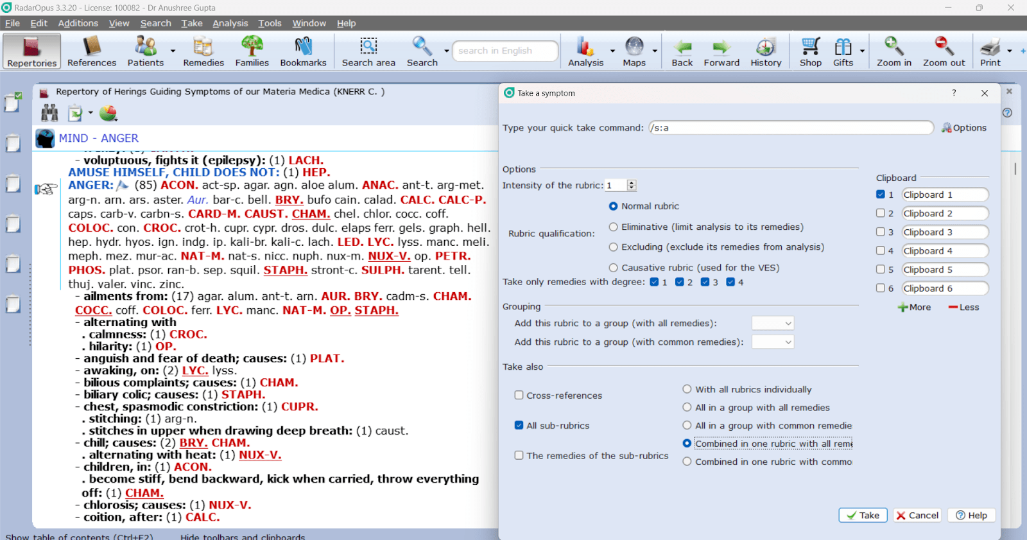Open the Gifts dropdown arrow
The image size is (1027, 540).
click(862, 51)
